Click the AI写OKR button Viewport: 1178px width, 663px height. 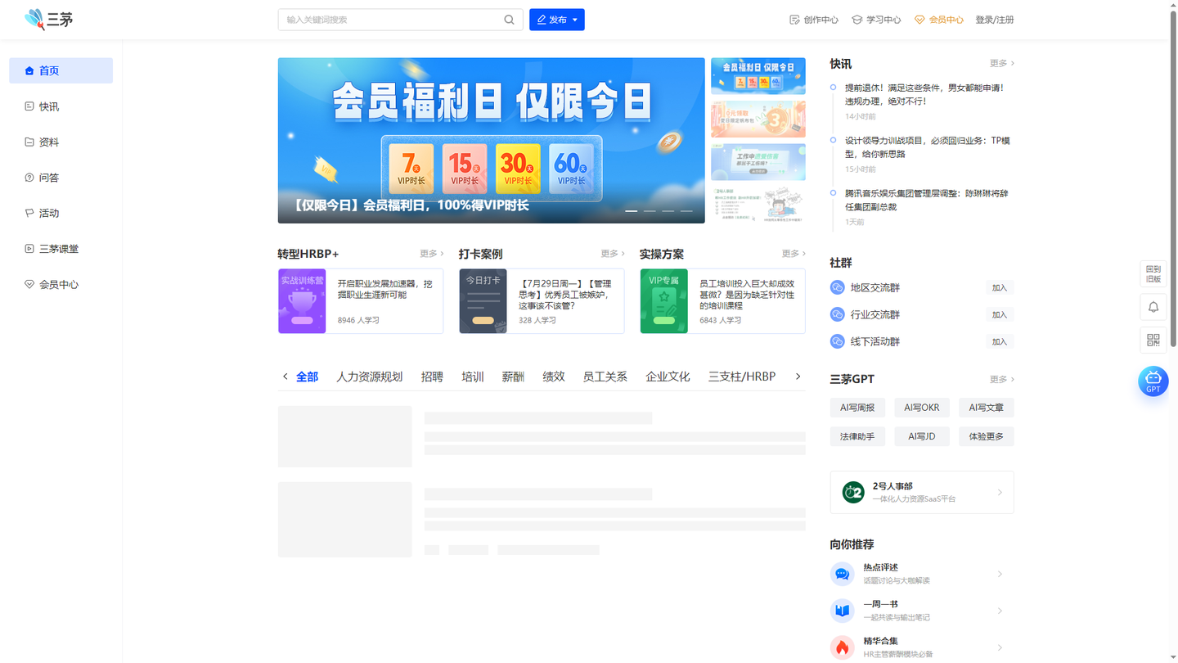(922, 408)
